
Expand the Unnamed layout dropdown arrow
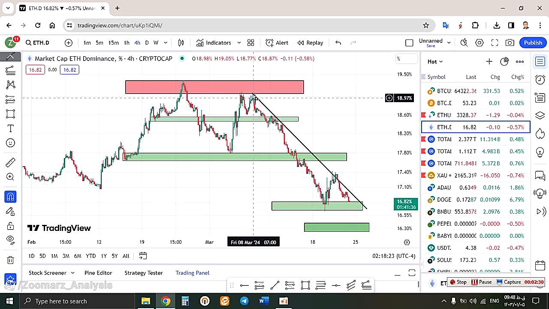click(449, 42)
